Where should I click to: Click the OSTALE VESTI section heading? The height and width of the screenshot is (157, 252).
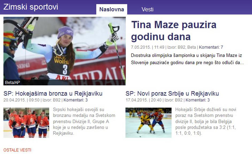point(17,150)
